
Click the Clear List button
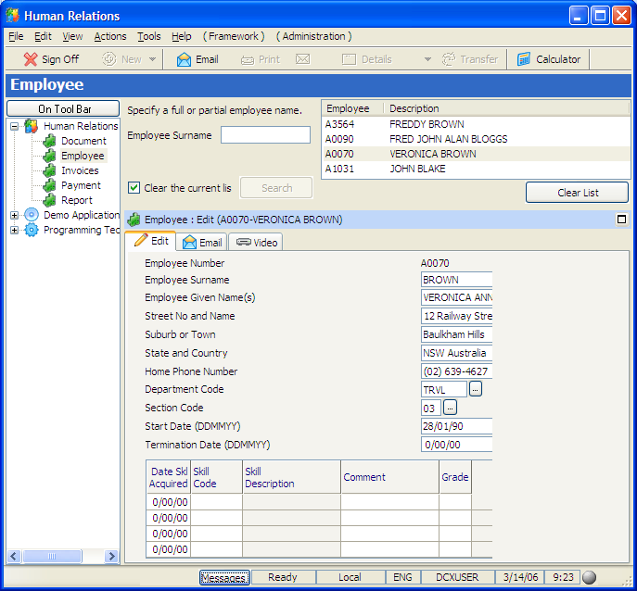pyautogui.click(x=577, y=193)
